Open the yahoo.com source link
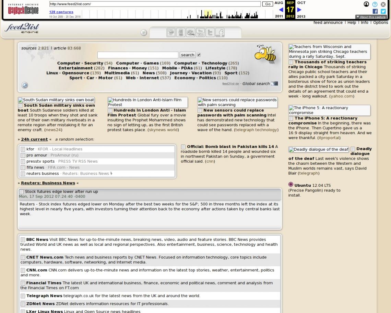 [x=342, y=96]
